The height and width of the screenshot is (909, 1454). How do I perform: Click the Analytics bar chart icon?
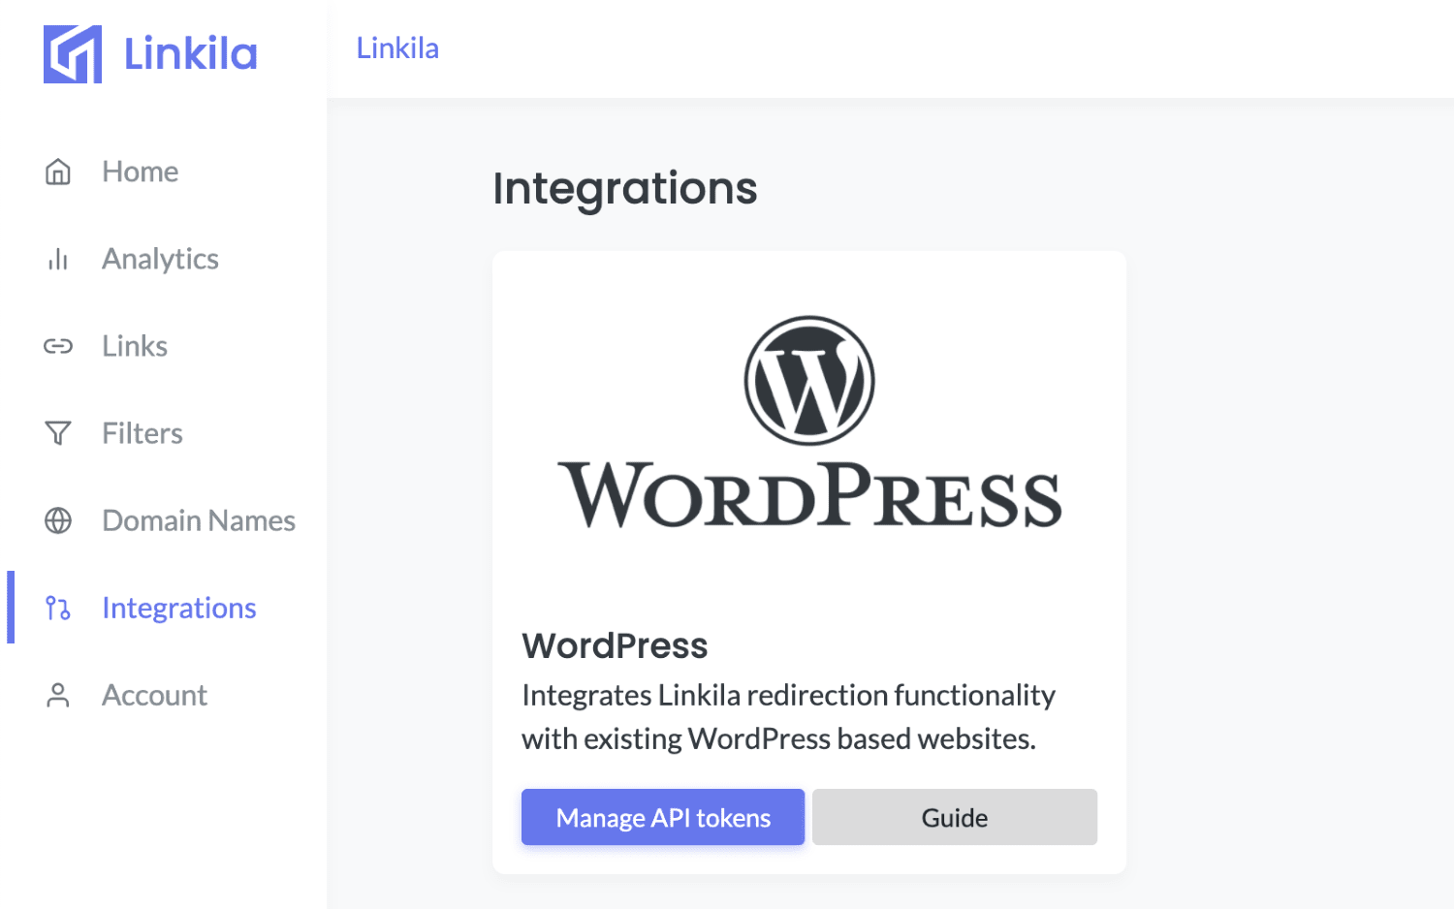[58, 259]
